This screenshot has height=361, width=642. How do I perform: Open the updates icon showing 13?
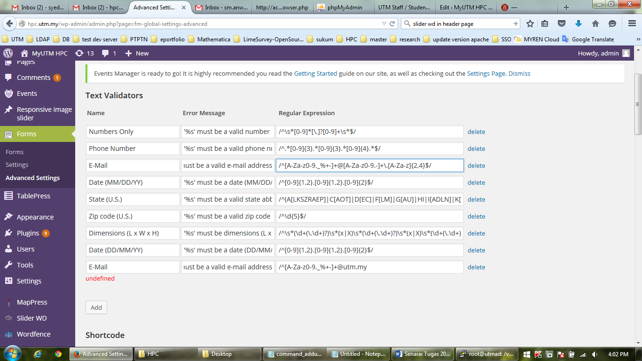point(84,53)
